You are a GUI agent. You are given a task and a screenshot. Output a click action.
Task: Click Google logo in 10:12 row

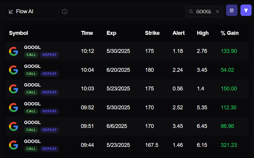[14, 51]
